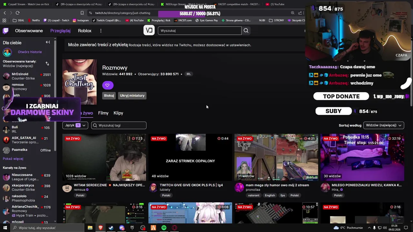Click the Otwórz historie link
This screenshot has width=413, height=232.
pyautogui.click(x=30, y=52)
